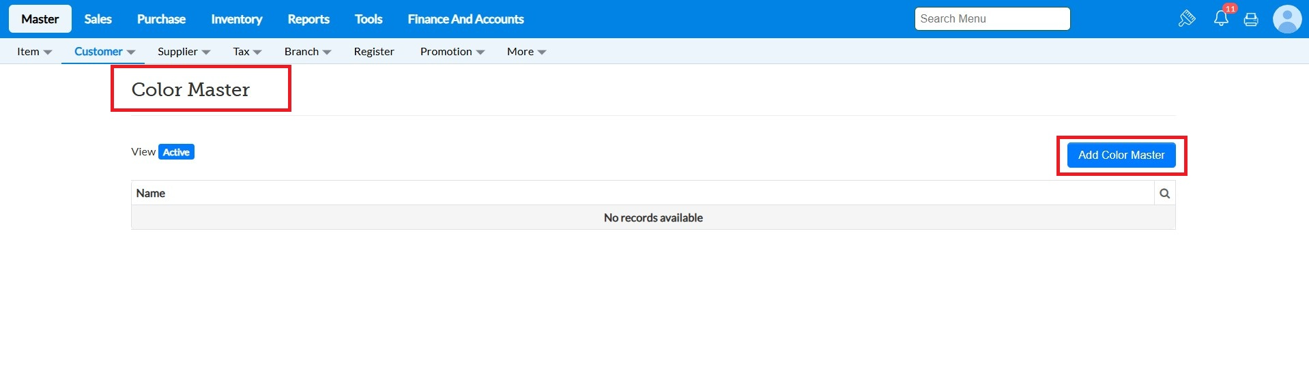Click the Name column search icon
The height and width of the screenshot is (392, 1309).
click(1164, 194)
